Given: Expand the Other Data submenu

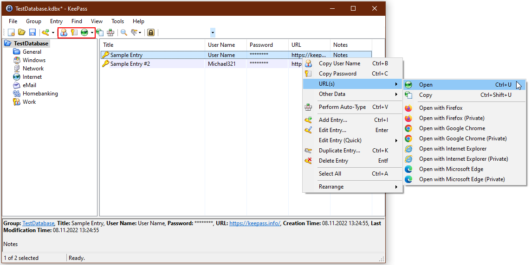Looking at the screenshot, I should (x=353, y=94).
